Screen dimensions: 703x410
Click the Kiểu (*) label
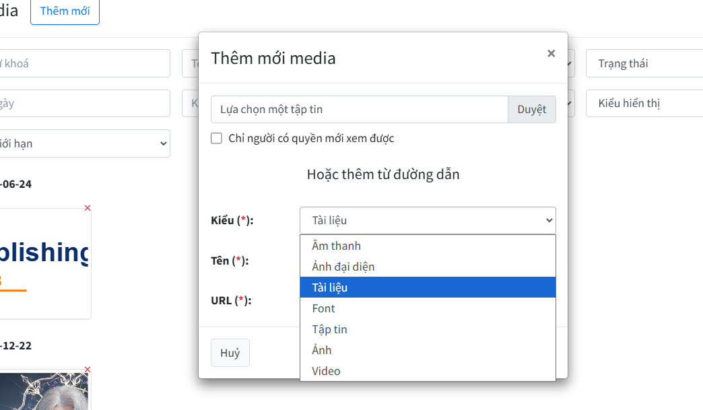232,220
